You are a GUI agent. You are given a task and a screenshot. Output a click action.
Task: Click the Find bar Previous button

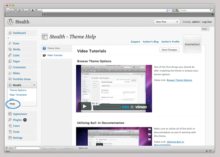(52, 148)
